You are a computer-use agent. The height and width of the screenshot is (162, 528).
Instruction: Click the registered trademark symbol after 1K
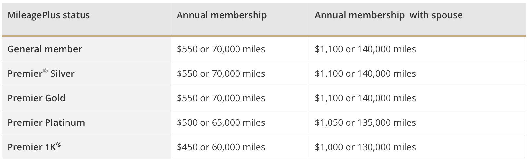point(59,144)
